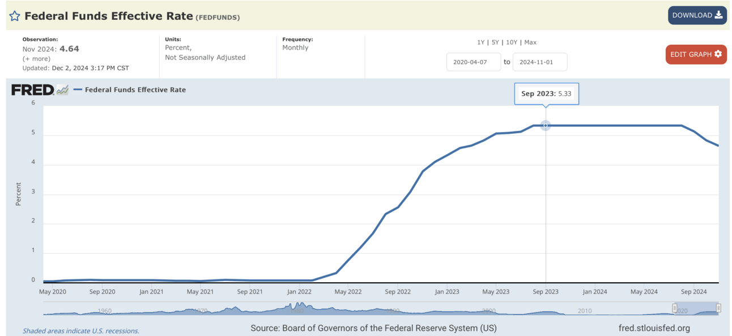Viewport: 732px width, 336px height.
Task: Click the Jan 2024 x-axis label
Action: click(x=595, y=292)
